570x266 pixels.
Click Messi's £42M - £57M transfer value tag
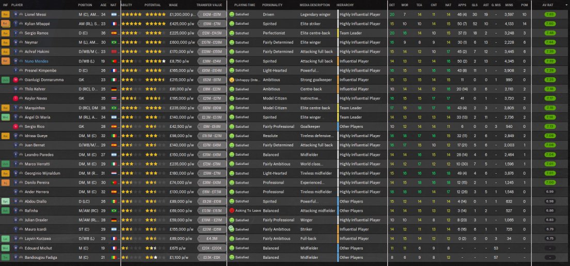pyautogui.click(x=212, y=14)
